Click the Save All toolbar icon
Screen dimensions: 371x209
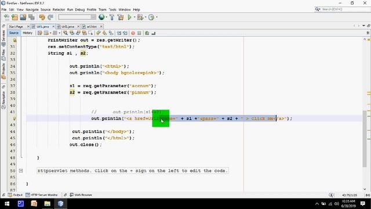point(31,17)
